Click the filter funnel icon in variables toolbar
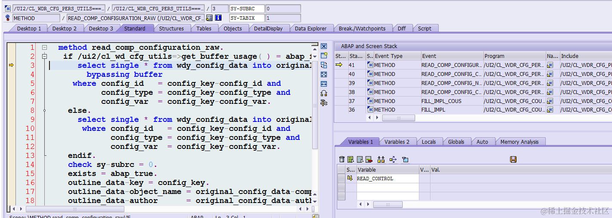Screen dimensions: 612x218 [x=405, y=159]
